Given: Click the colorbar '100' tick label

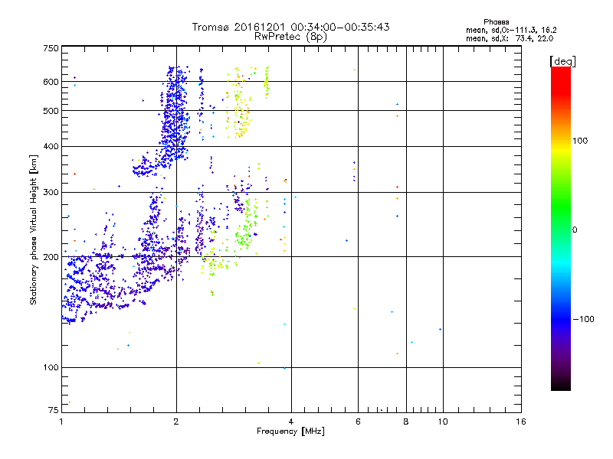Looking at the screenshot, I should [x=580, y=141].
